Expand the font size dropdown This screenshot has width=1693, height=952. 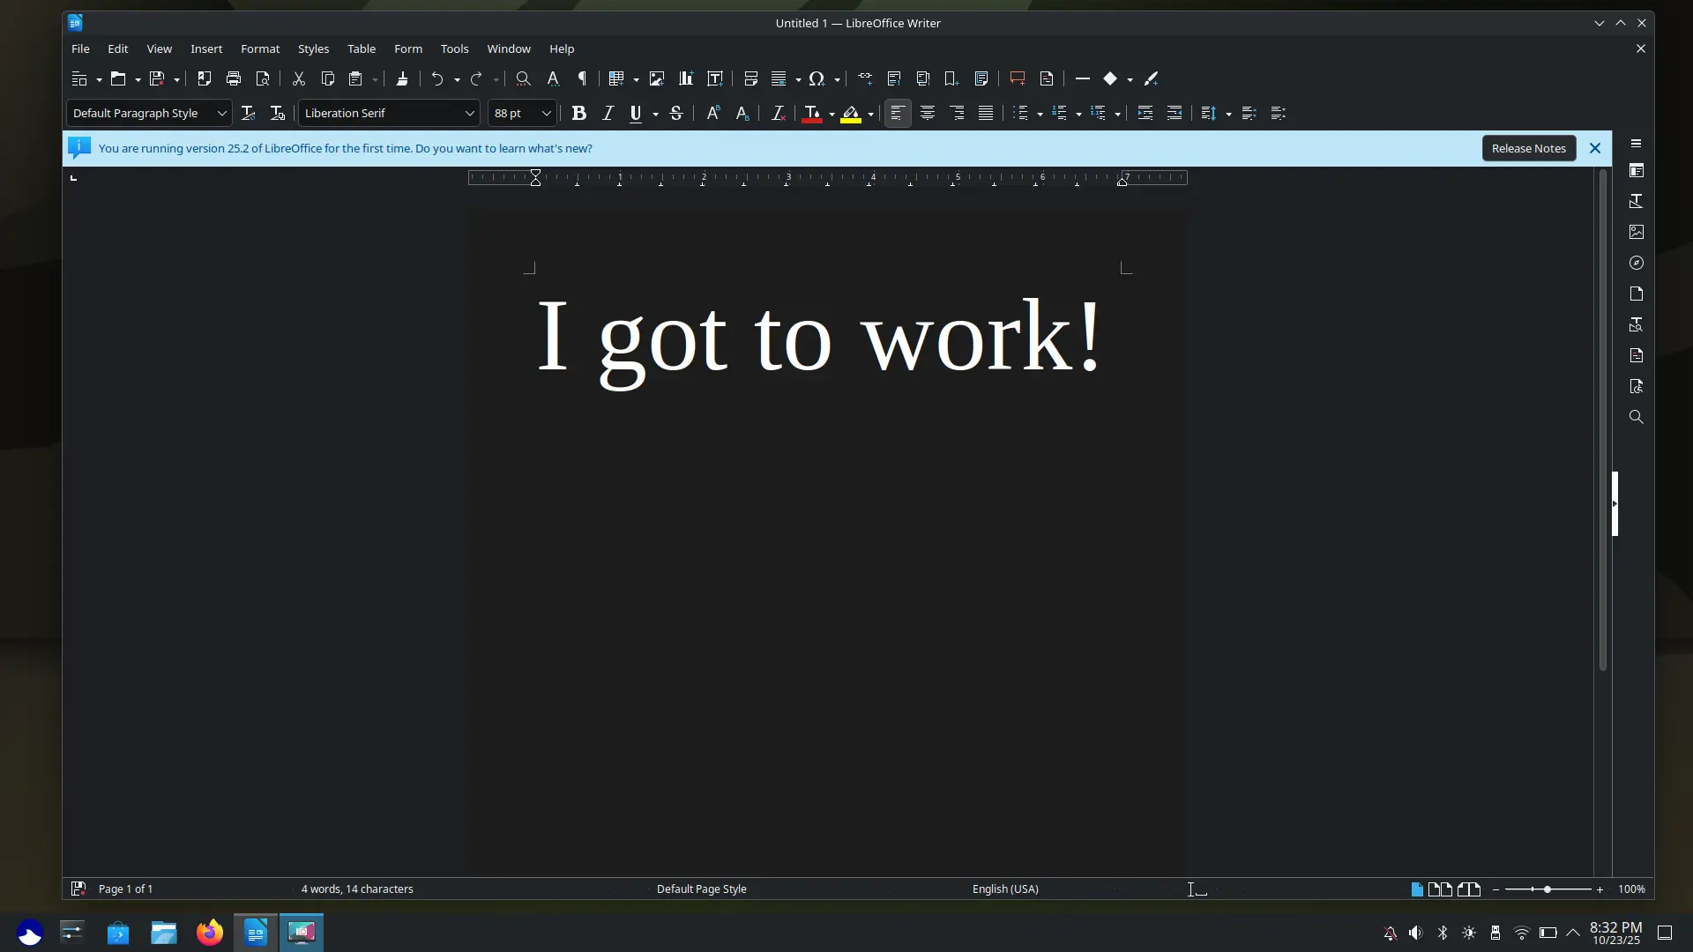pos(546,113)
